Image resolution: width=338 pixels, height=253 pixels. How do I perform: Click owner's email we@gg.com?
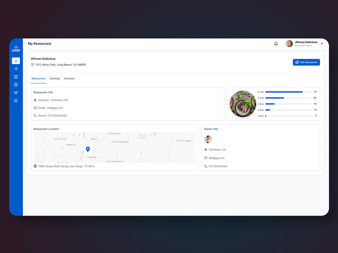tap(217, 158)
